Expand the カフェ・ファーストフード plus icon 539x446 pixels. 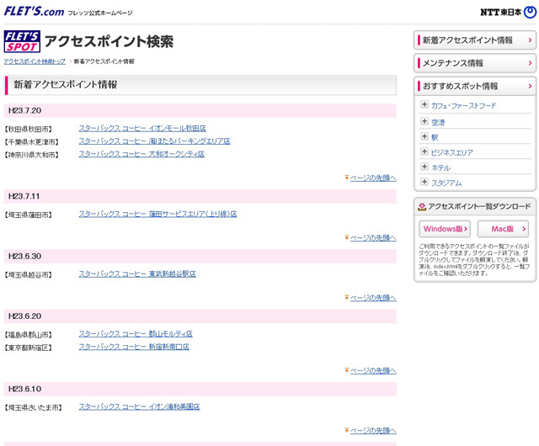coord(424,104)
